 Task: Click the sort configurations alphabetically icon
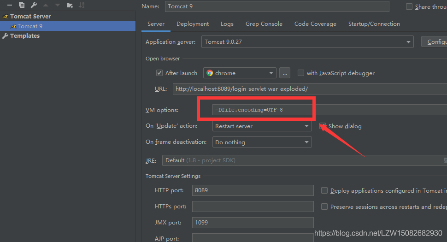pos(82,5)
